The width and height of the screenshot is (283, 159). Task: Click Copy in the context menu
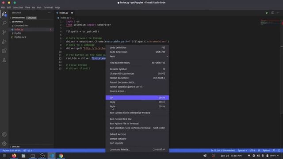pos(137,102)
